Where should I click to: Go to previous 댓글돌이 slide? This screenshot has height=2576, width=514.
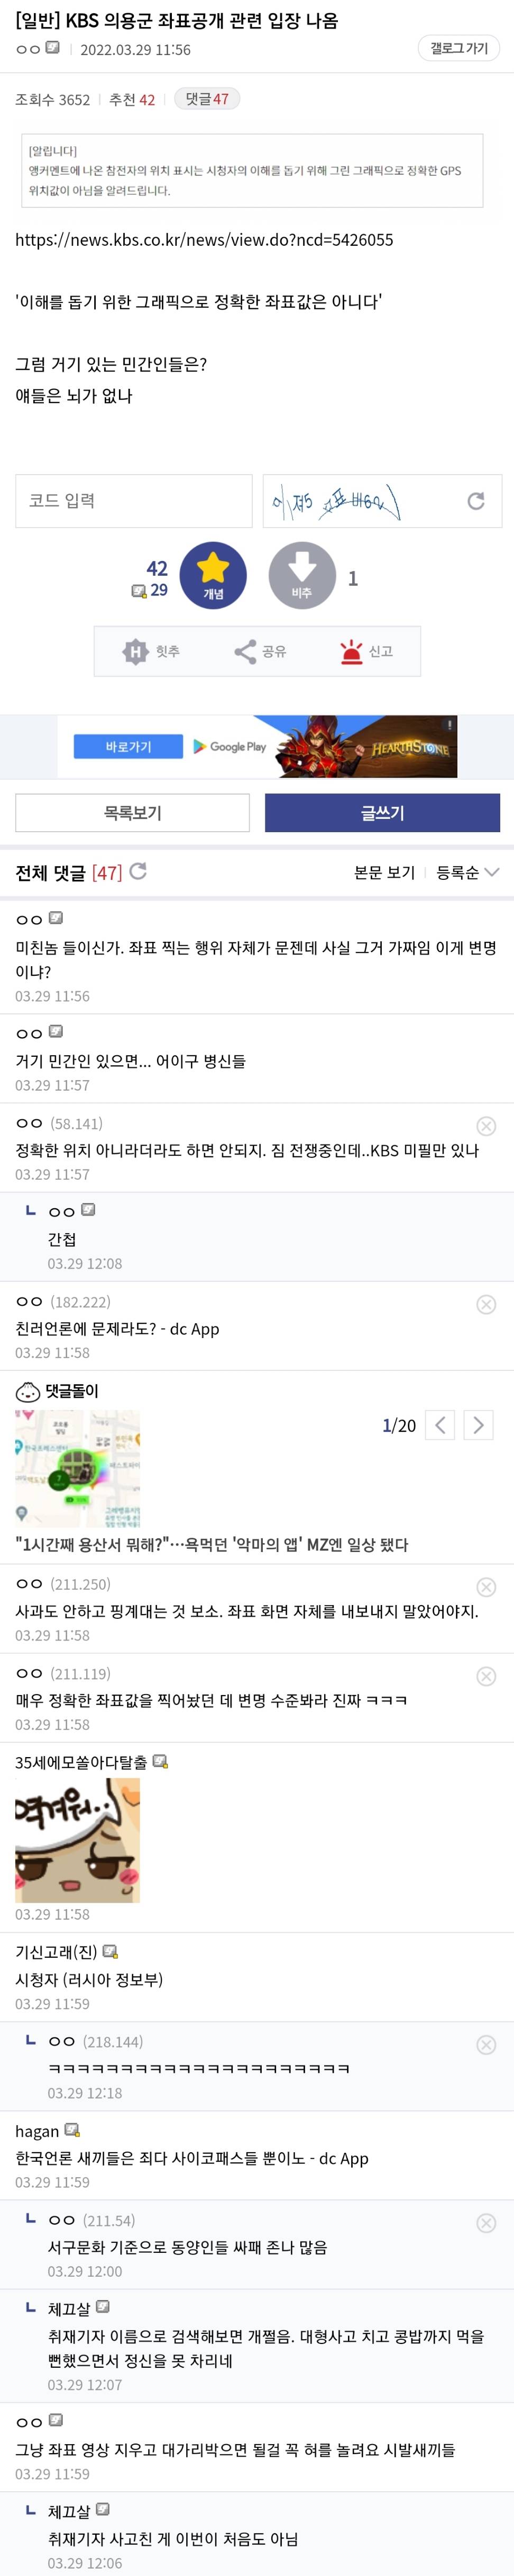click(440, 1425)
